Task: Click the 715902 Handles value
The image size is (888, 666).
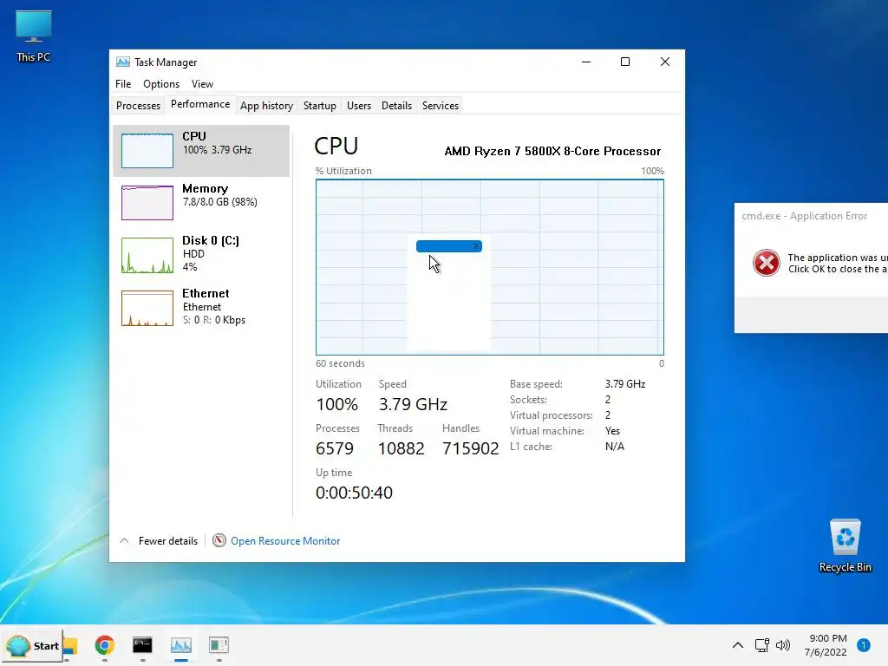Action: click(x=471, y=448)
